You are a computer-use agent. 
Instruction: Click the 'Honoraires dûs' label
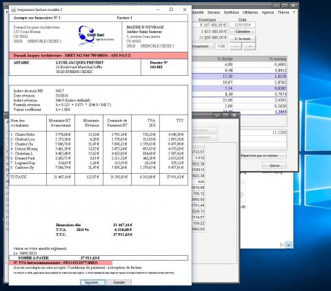click(x=68, y=225)
